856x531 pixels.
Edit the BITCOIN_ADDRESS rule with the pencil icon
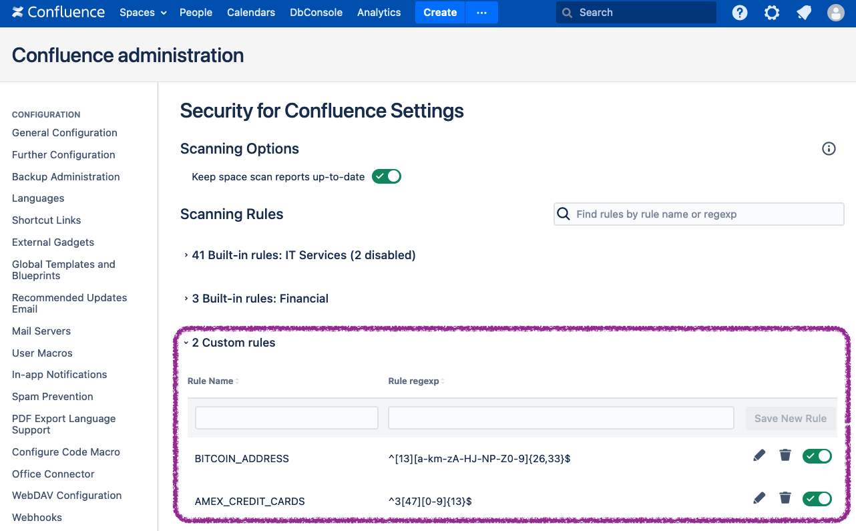[759, 456]
